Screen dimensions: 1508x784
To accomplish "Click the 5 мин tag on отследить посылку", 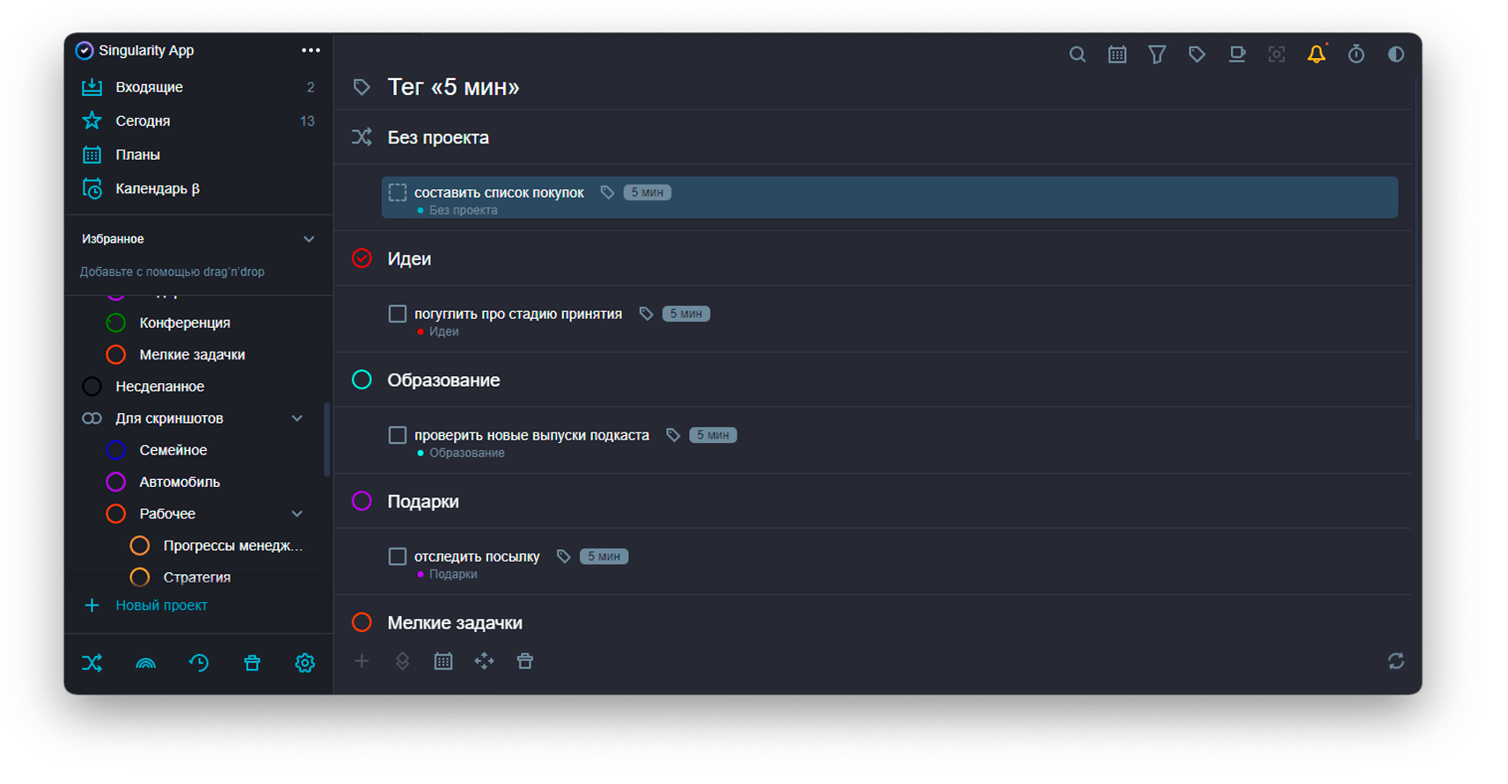I will [x=604, y=556].
